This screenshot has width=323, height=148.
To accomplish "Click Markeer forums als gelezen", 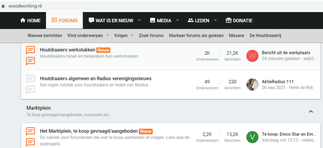I will click(196, 36).
